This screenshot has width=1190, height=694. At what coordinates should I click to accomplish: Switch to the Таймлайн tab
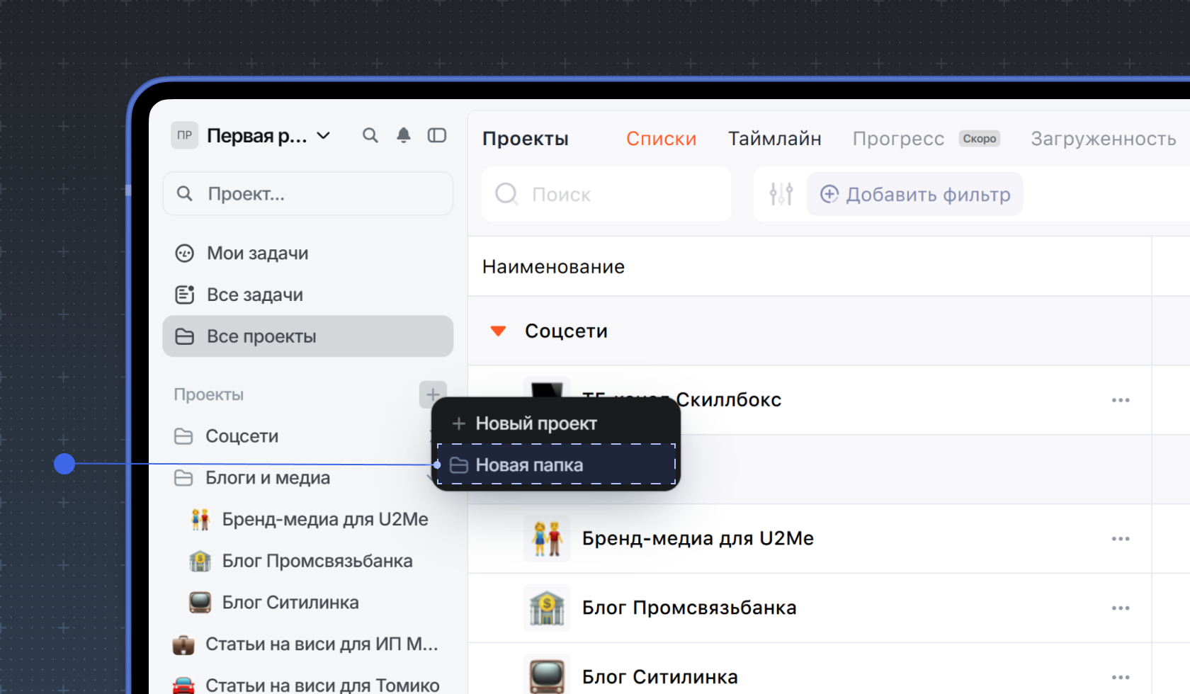click(x=774, y=139)
